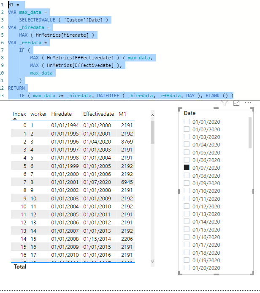Click VAR _hiredata declaration line
Screen dimensions: 260x293
29,27
